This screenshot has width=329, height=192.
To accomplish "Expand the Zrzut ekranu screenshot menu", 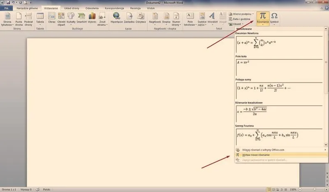I will [102, 19].
